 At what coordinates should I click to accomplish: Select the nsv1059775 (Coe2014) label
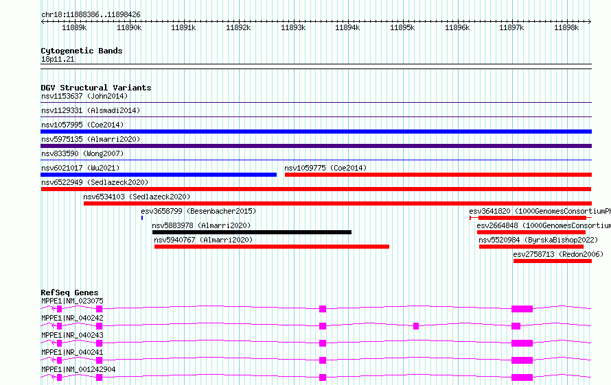point(326,168)
